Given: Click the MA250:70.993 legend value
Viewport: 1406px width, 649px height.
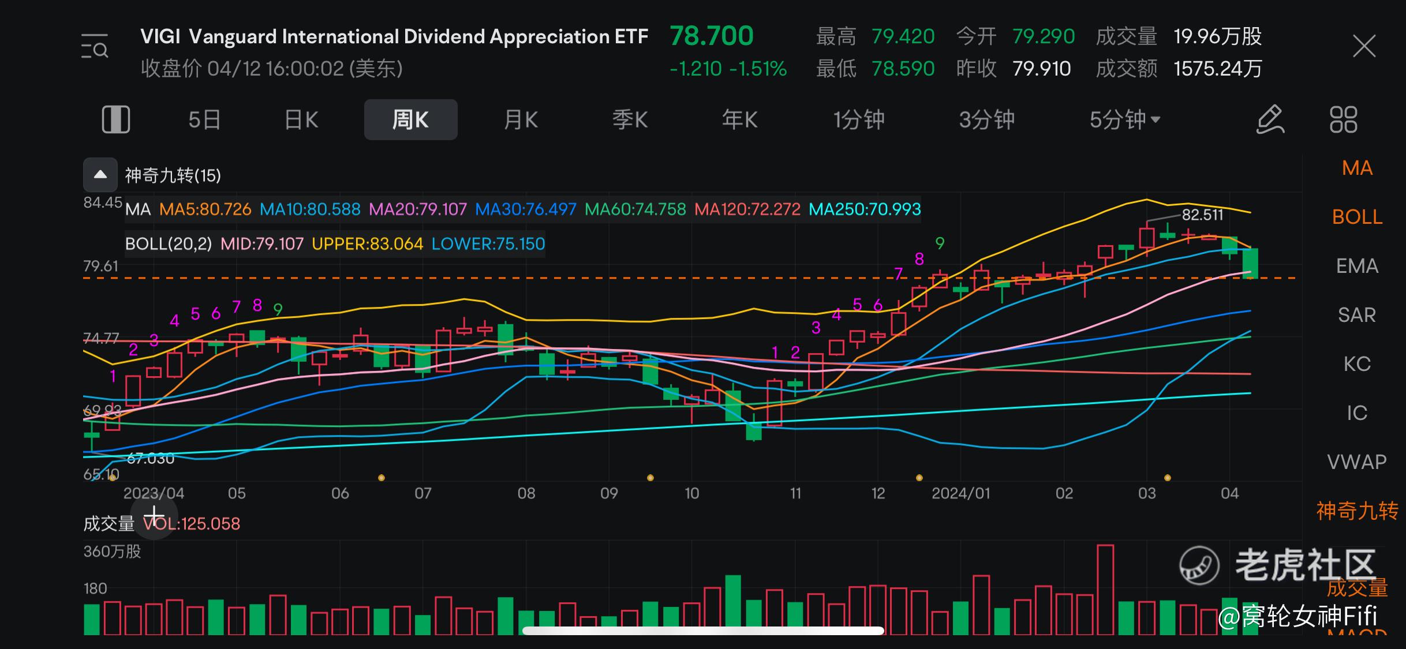Looking at the screenshot, I should (865, 209).
